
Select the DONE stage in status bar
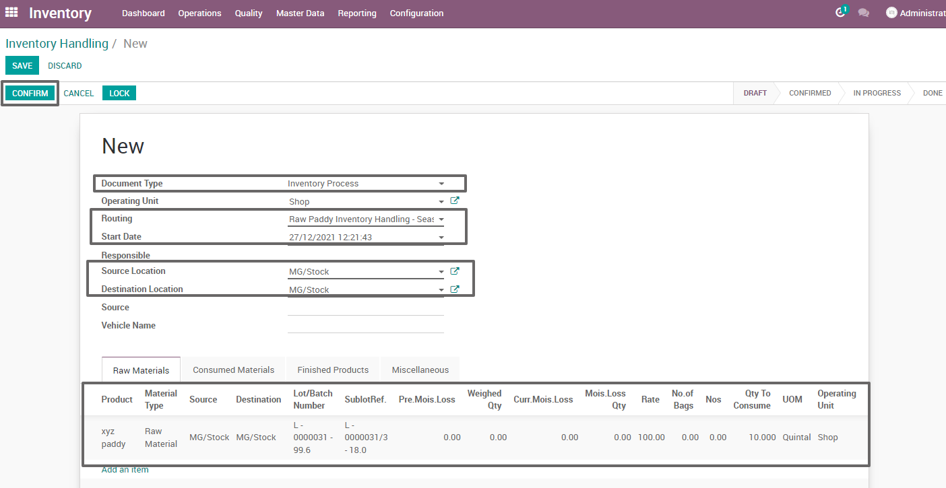pos(933,93)
